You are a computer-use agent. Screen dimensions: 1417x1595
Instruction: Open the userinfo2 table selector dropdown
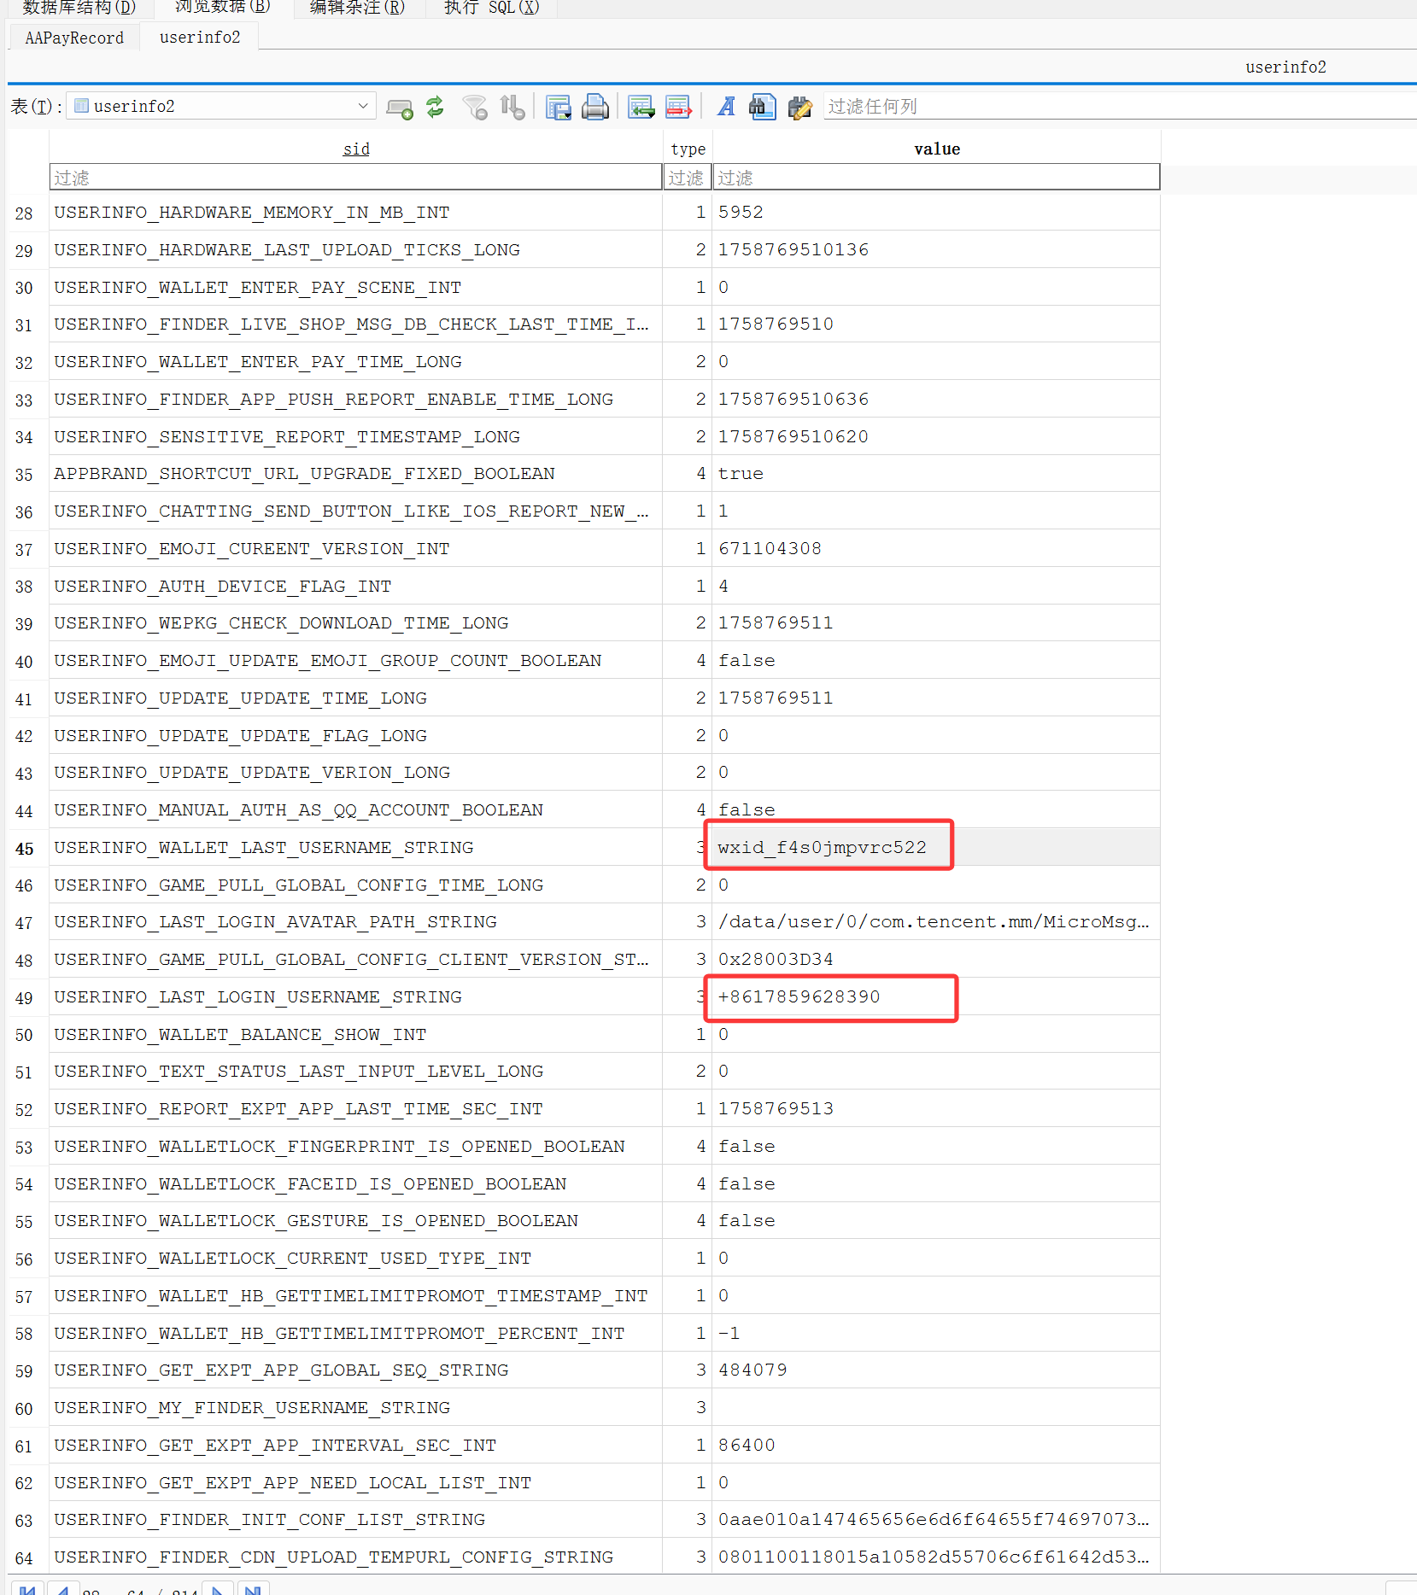(222, 106)
